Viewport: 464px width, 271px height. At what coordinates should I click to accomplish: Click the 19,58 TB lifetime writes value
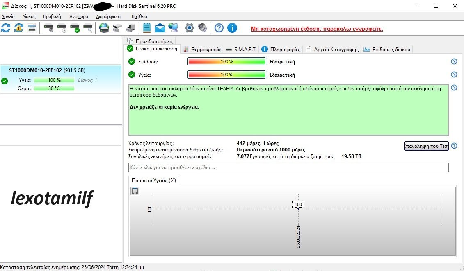tap(351, 156)
